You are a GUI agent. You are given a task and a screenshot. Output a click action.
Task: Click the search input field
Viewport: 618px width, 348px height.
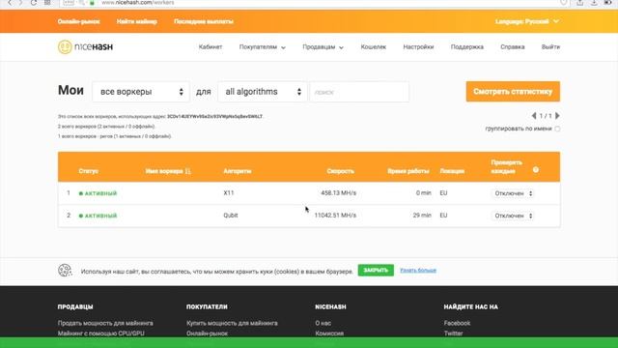click(359, 92)
